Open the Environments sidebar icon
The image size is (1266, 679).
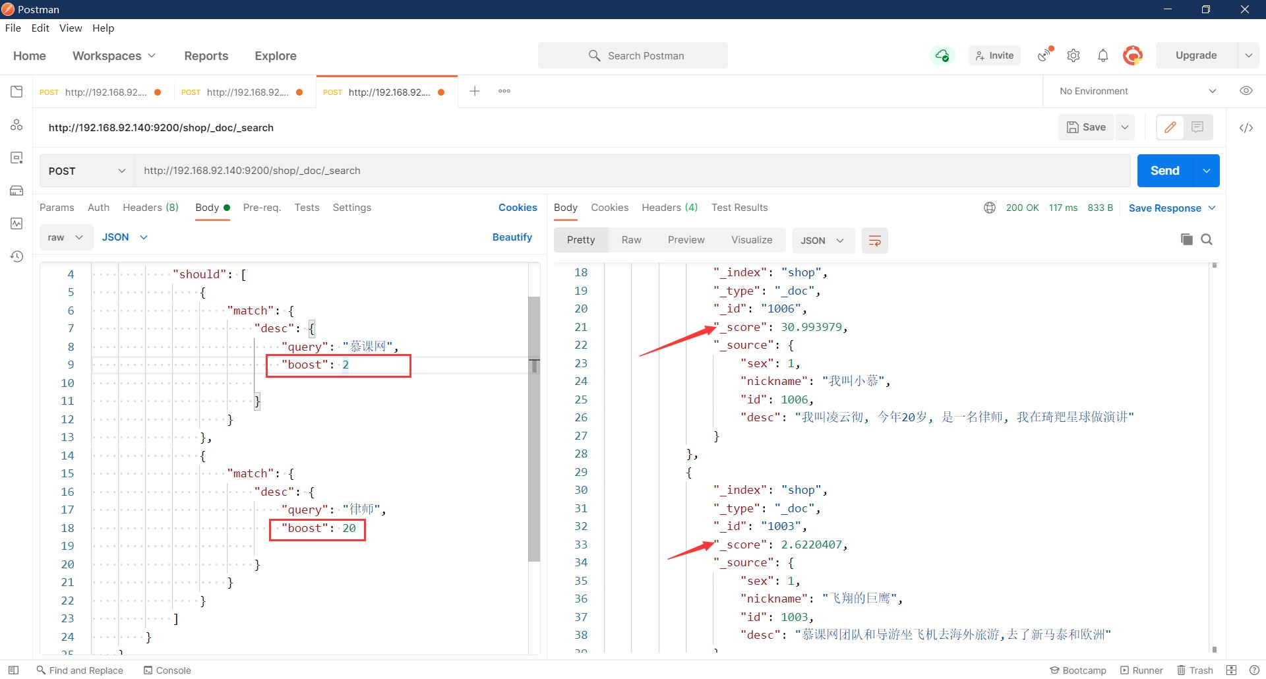[16, 158]
